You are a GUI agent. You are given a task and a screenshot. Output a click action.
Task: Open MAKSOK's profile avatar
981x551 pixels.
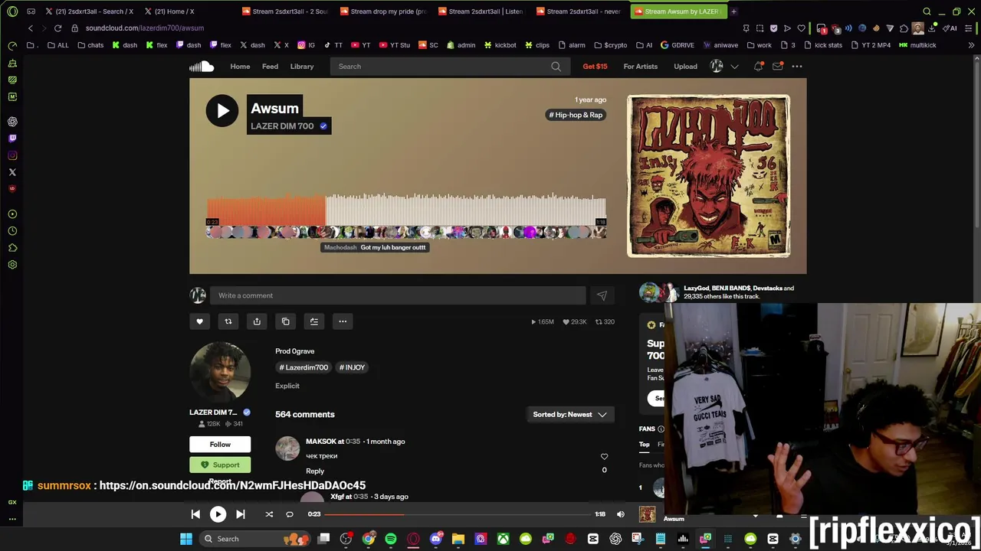pos(287,448)
